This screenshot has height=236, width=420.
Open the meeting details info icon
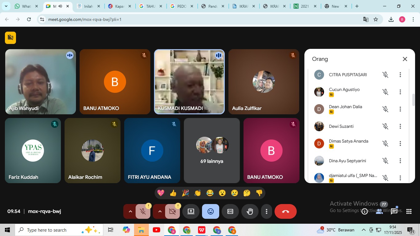tap(365, 211)
